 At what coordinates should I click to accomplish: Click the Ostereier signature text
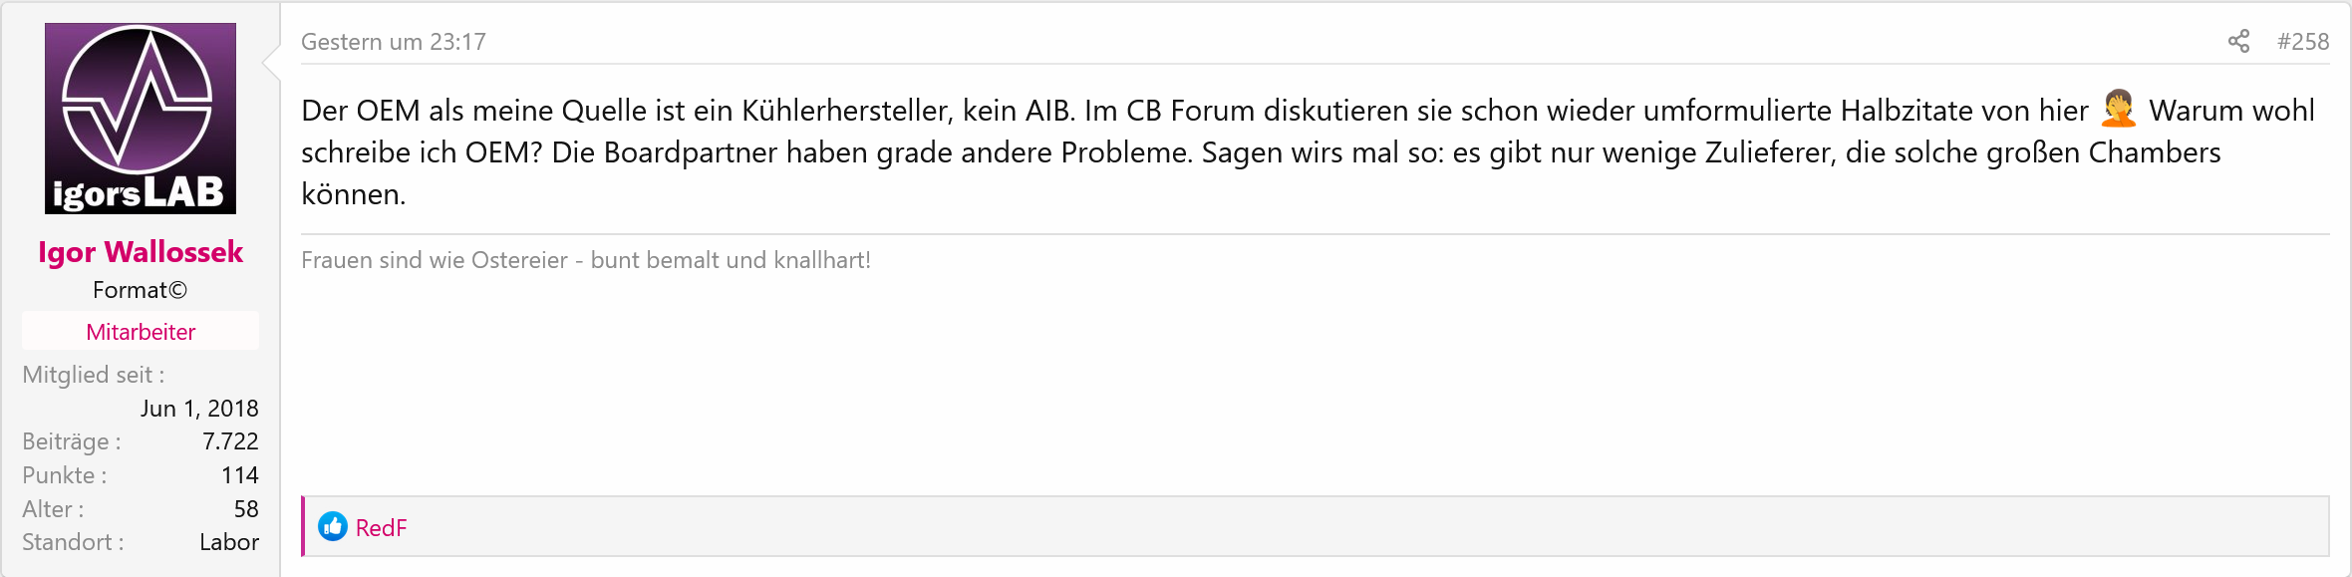(x=586, y=260)
